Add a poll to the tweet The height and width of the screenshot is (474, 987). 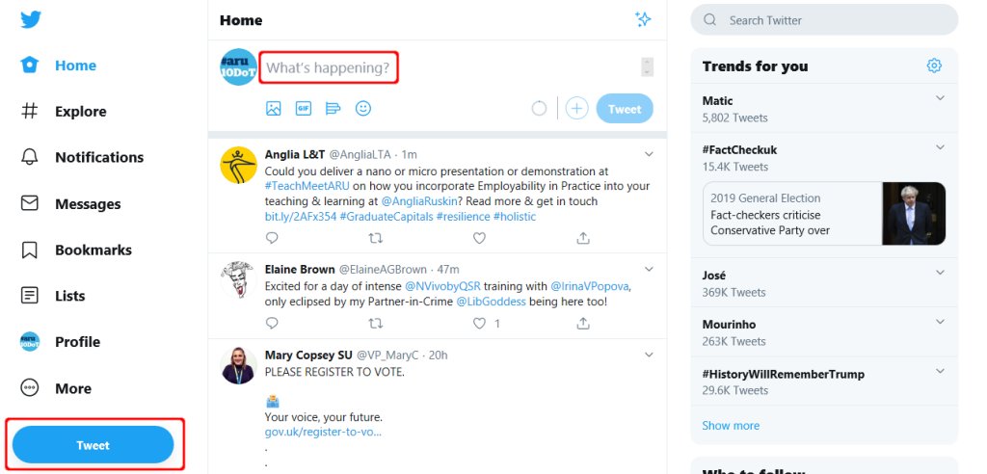pyautogui.click(x=333, y=108)
